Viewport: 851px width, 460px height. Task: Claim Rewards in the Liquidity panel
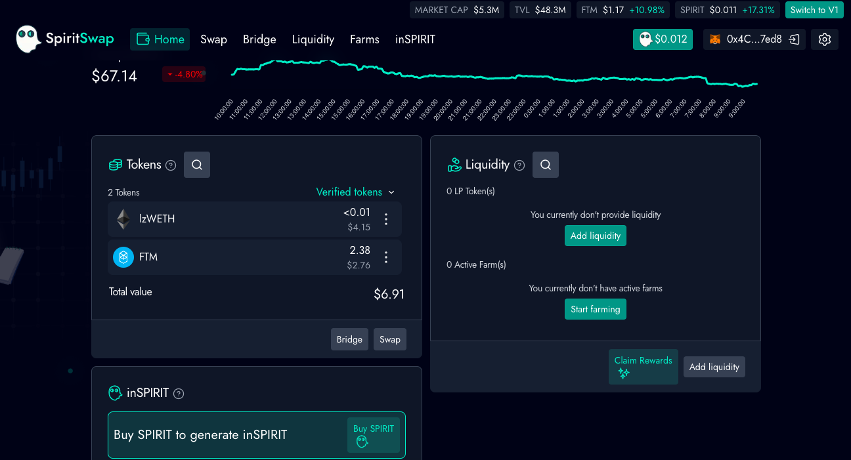(x=643, y=366)
